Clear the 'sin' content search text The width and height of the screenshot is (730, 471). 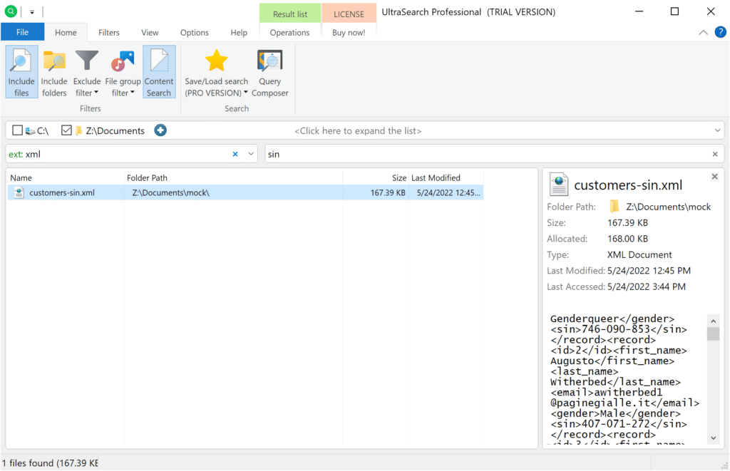point(715,154)
